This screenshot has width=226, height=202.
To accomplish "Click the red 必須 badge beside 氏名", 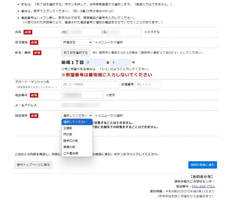I will point(28,32).
